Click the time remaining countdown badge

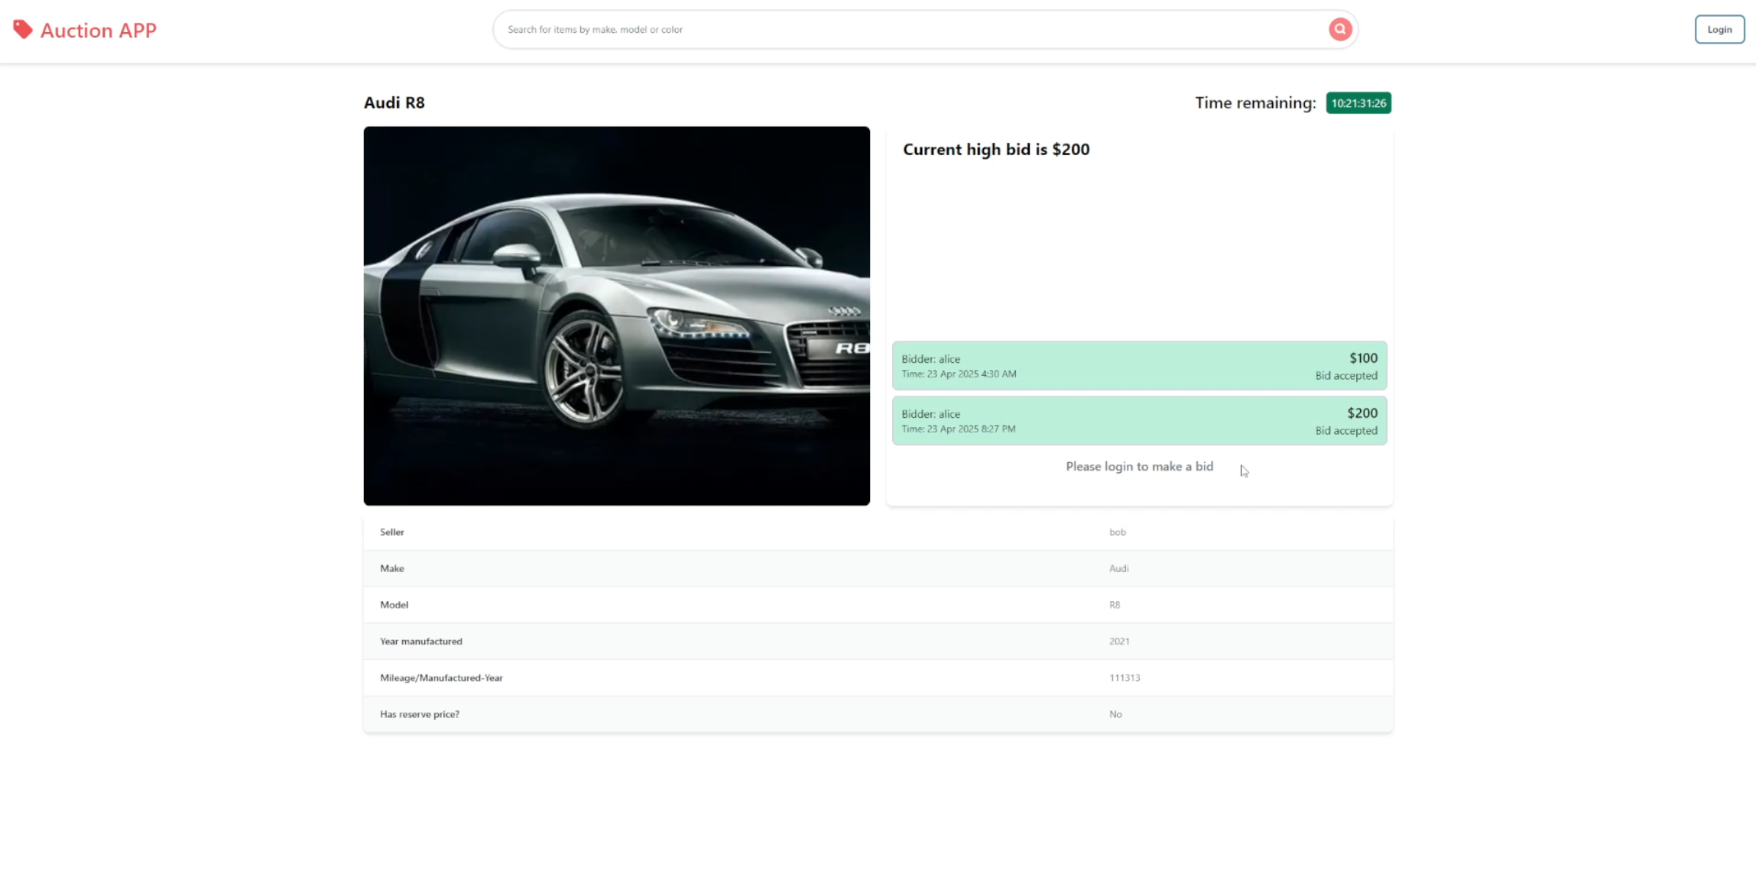1358,103
